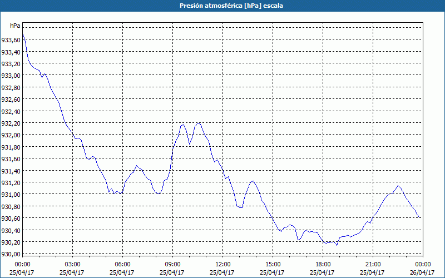Screen dimensions: 445x278
Task: Click the hPa unit label
Action: pos(15,26)
